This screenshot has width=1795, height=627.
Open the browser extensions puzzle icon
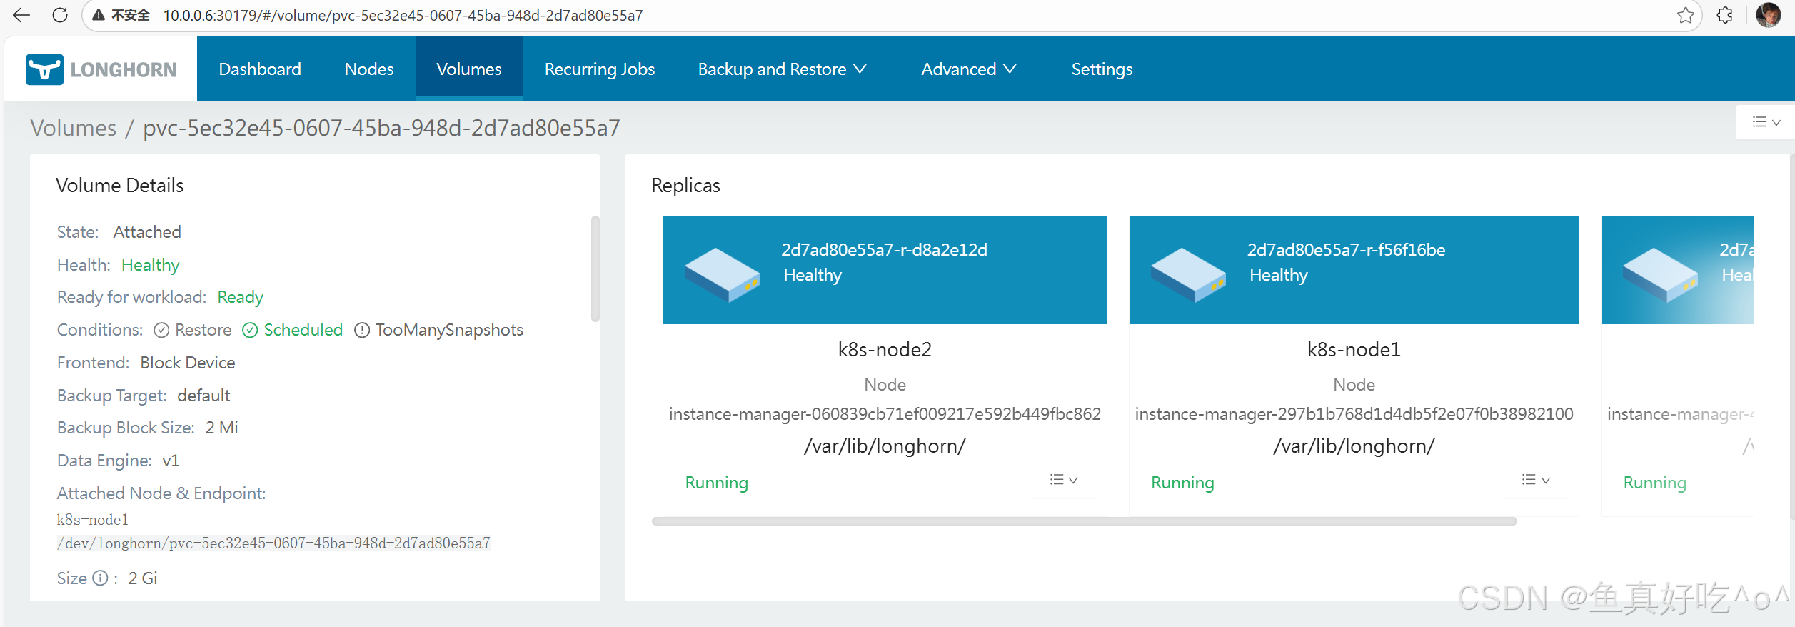[x=1724, y=15]
